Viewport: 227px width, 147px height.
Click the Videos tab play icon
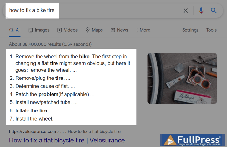point(60,30)
